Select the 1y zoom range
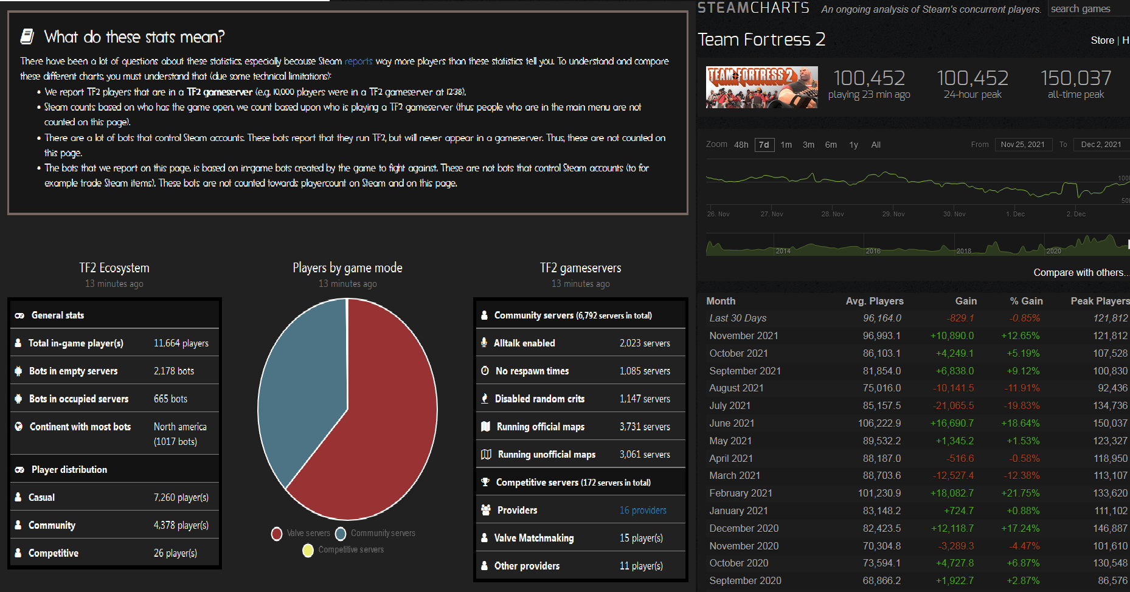Viewport: 1130px width, 592px height. click(854, 145)
